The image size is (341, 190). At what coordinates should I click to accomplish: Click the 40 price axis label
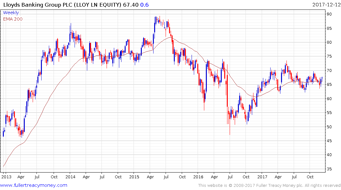point(329,155)
